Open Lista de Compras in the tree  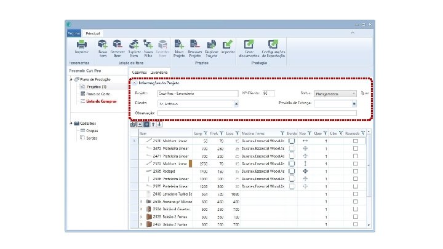101,101
